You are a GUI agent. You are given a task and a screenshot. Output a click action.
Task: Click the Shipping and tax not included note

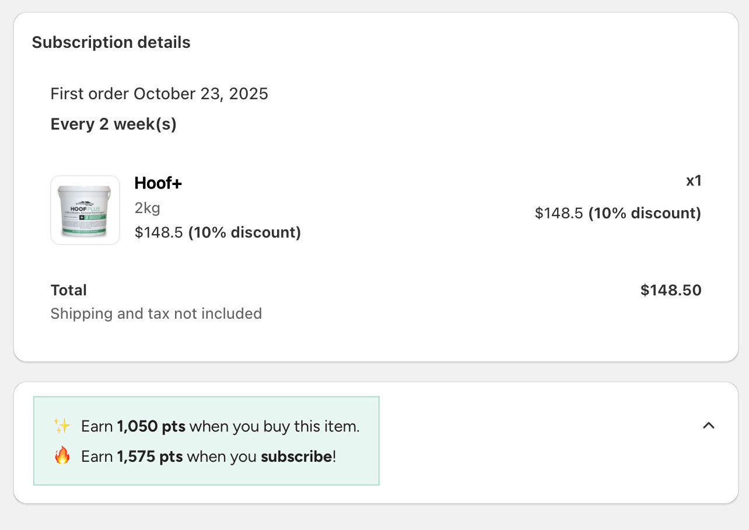156,313
